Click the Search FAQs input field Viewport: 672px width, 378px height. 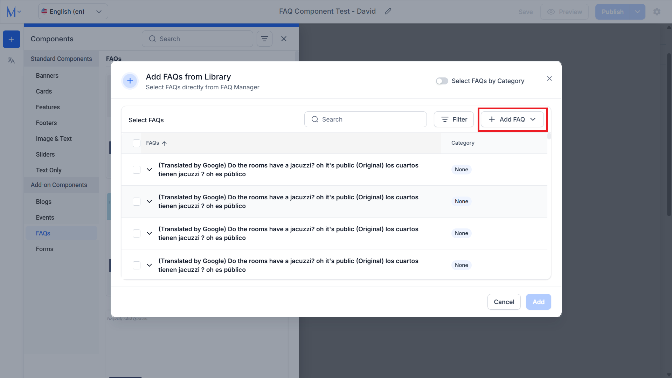point(366,119)
